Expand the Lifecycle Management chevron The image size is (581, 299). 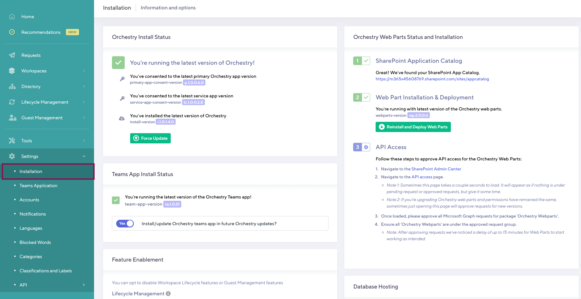pos(84,102)
